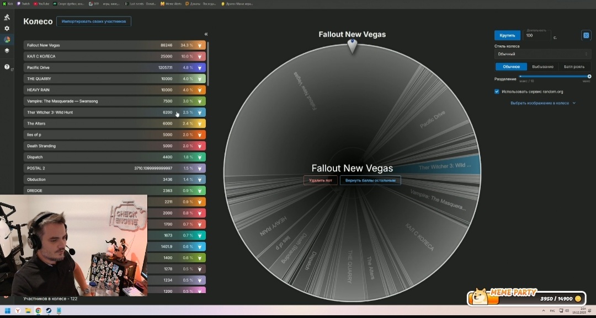
Task: Toggle the random.org service checkbox
Action: coord(497,91)
